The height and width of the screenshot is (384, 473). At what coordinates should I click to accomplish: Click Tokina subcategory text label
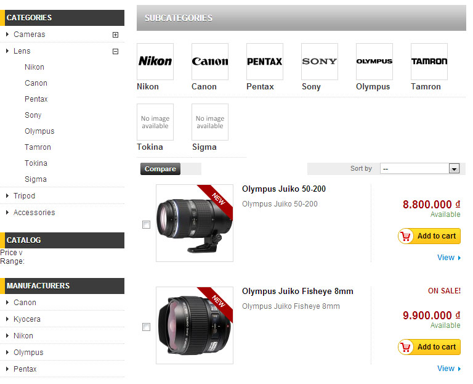click(150, 147)
